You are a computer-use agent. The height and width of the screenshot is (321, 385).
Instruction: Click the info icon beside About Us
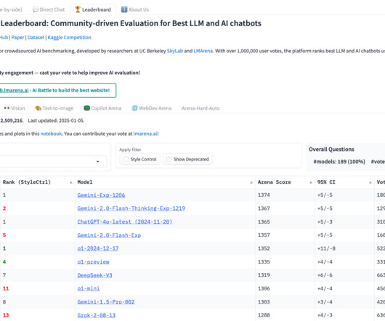coord(124,9)
